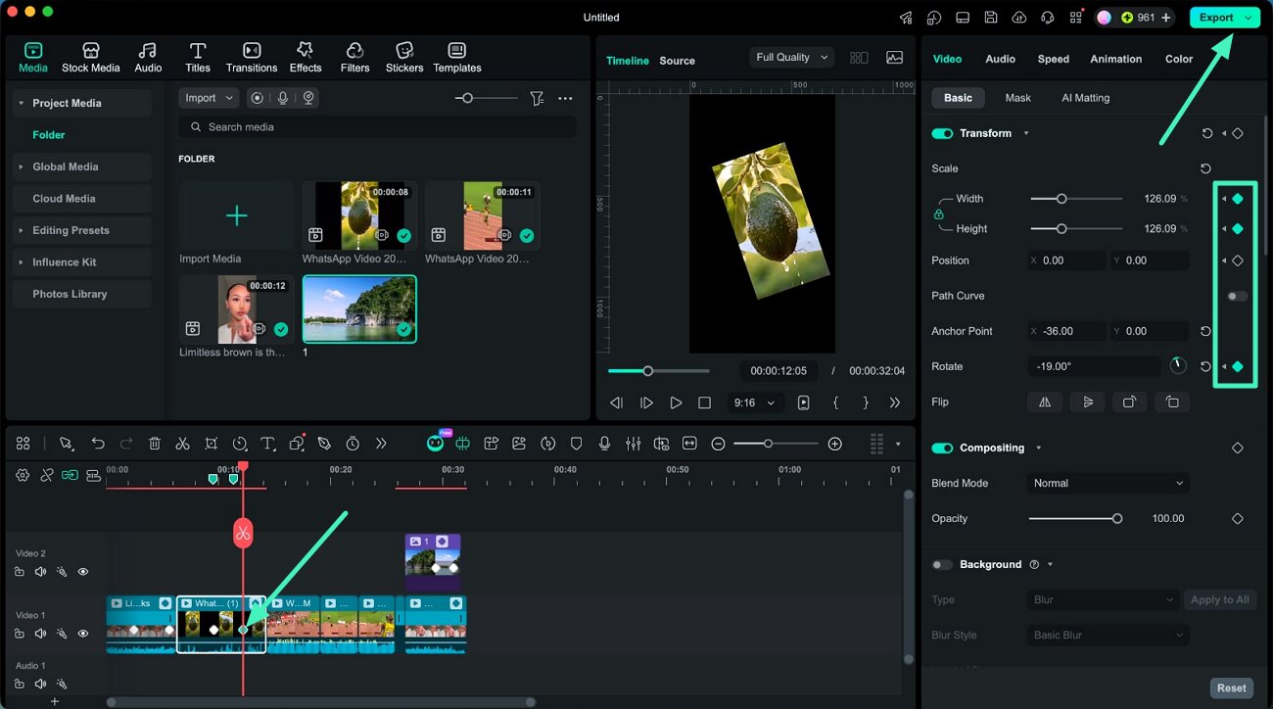Click the Flip horizontal icon
1273x709 pixels.
point(1045,402)
